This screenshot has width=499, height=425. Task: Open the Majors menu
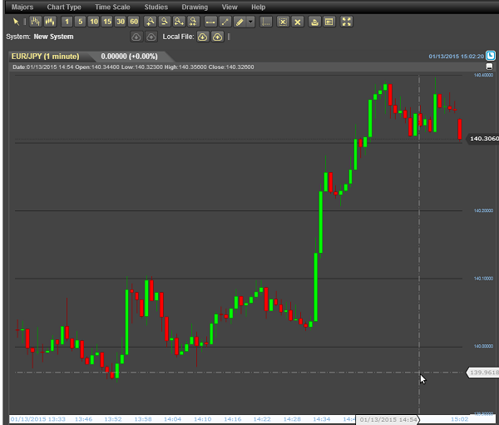point(22,7)
